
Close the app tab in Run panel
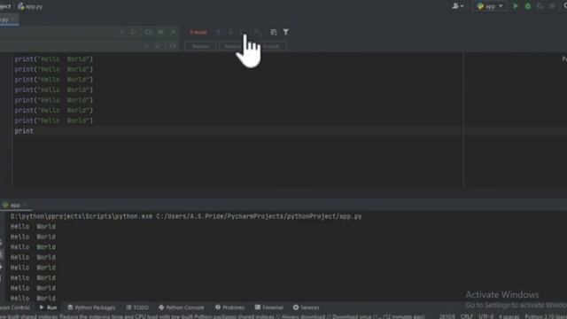[x=26, y=205]
